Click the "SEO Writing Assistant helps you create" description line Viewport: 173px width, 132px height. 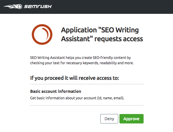(80, 58)
